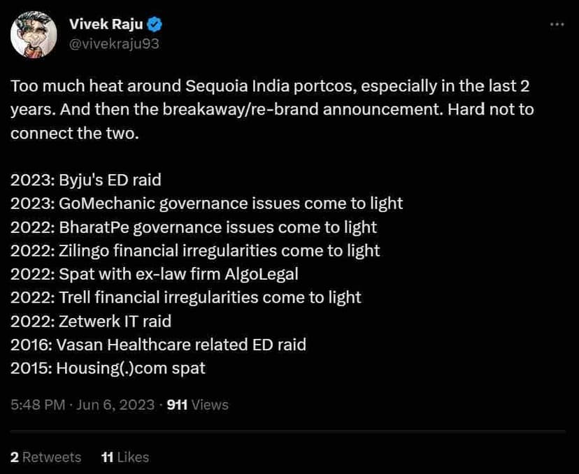Open the tweet's more options menu
This screenshot has width=579, height=474.
pos(557,24)
